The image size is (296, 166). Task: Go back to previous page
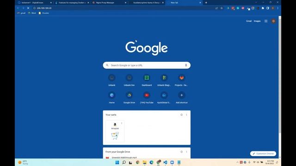pos(18,8)
